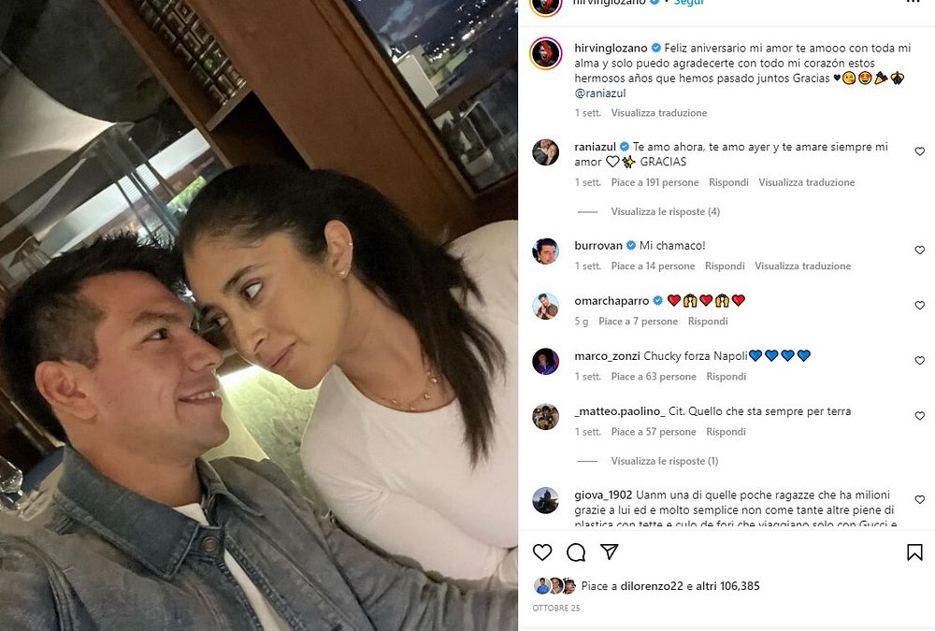
Task: Follow account with 'Segui' link
Action: 689,3
